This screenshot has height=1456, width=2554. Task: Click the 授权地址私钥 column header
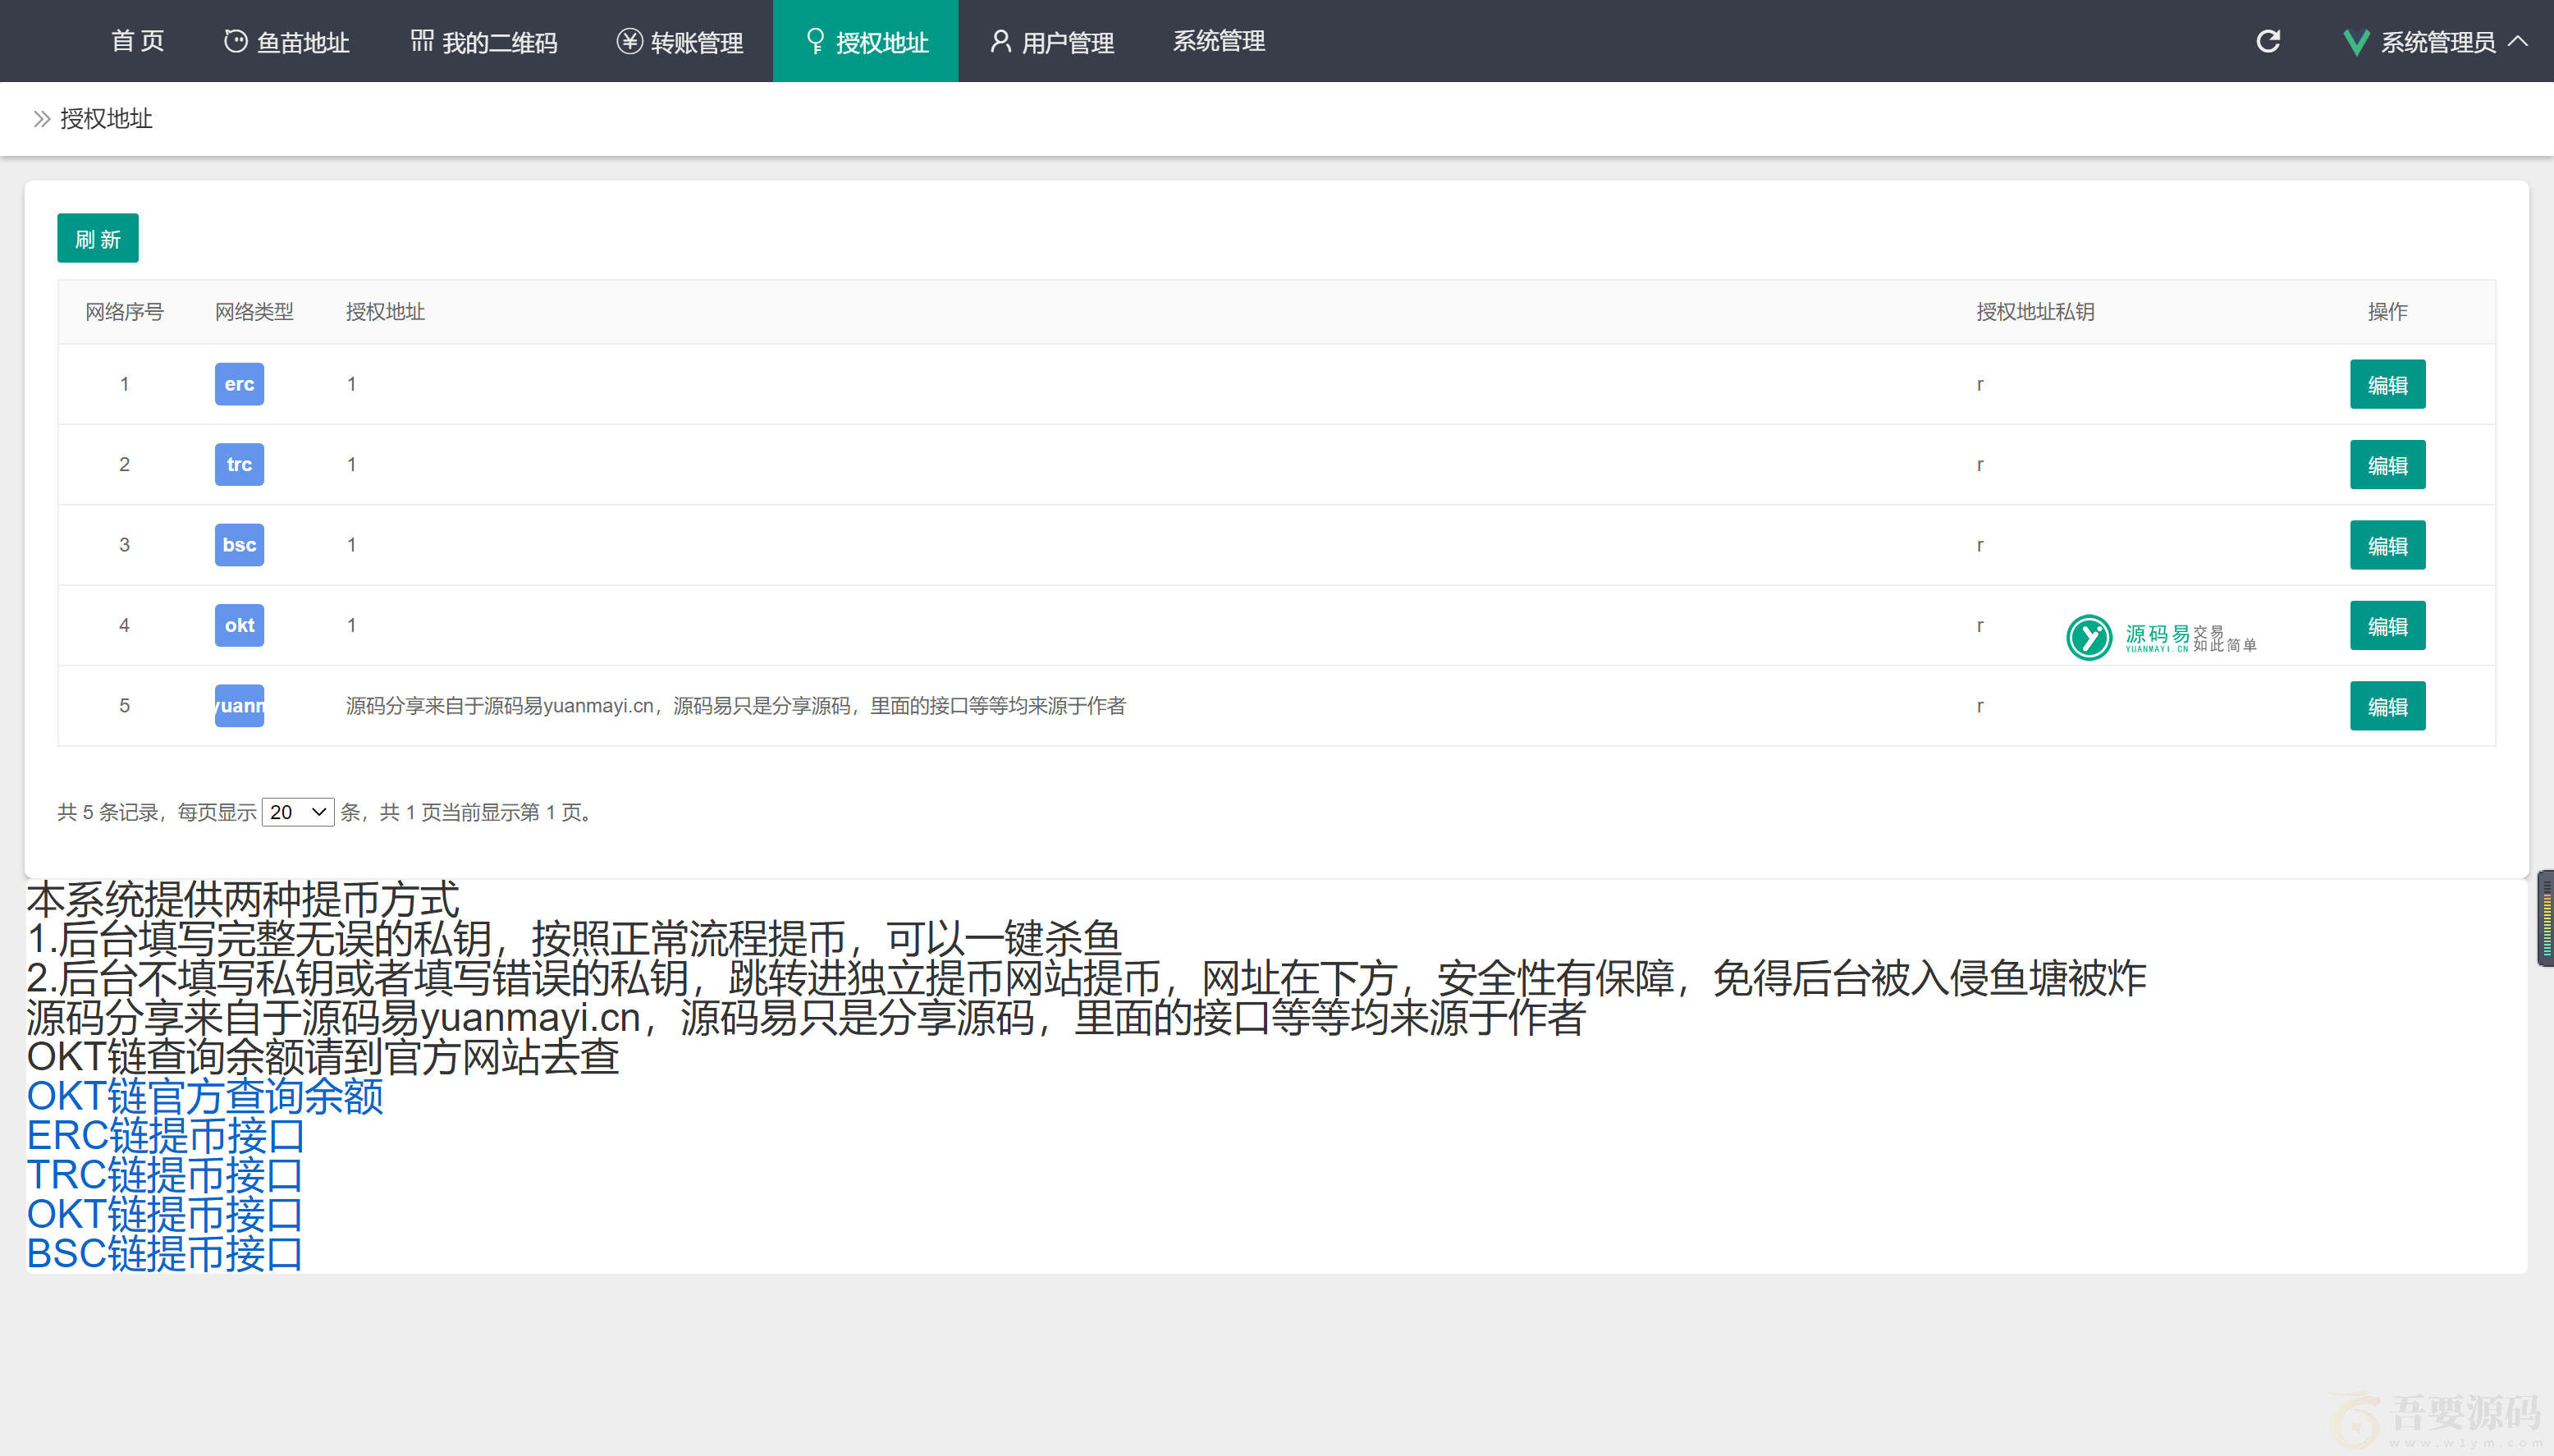pyautogui.click(x=2035, y=312)
